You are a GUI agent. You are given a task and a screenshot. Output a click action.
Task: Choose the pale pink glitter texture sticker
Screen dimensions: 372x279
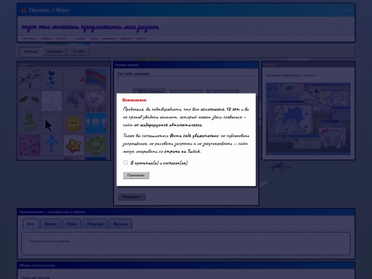click(52, 101)
